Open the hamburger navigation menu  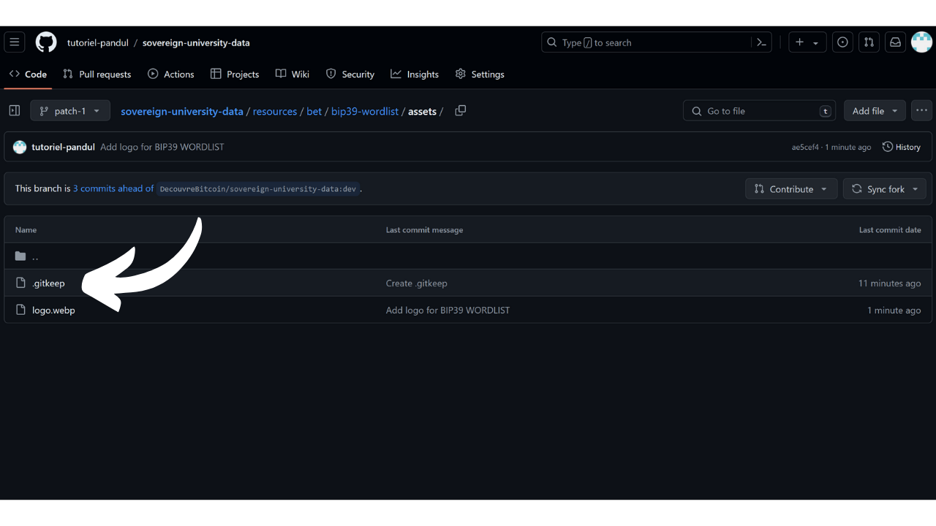[x=15, y=42]
